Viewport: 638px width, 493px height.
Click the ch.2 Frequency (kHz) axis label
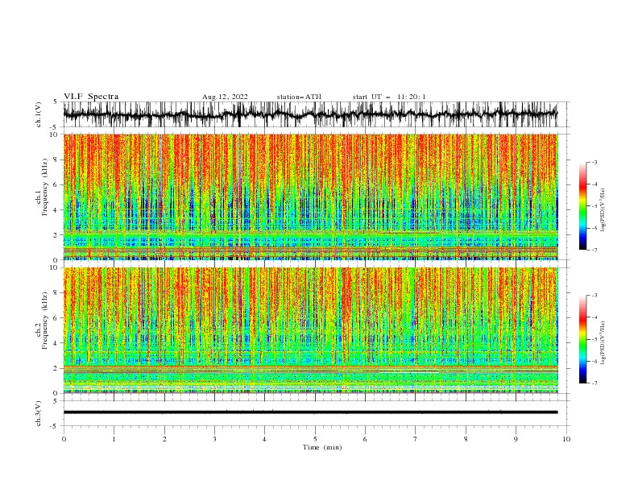point(41,321)
